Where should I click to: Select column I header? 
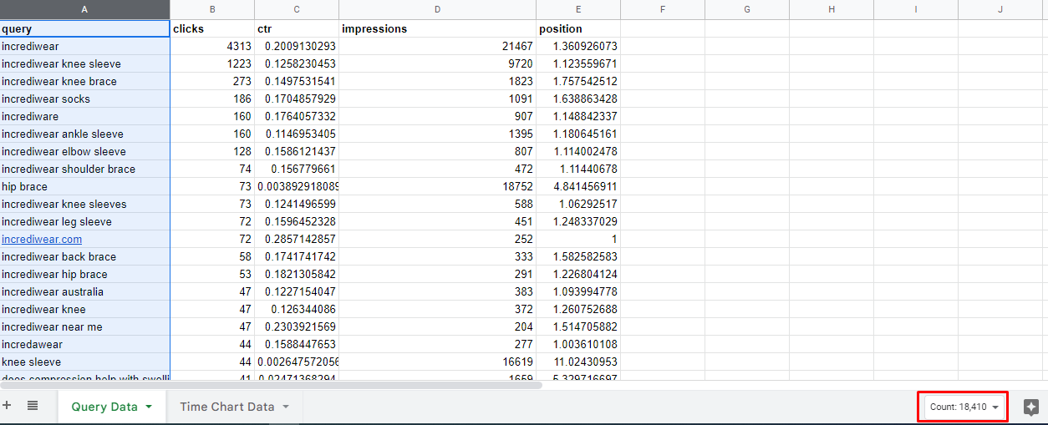click(x=916, y=9)
